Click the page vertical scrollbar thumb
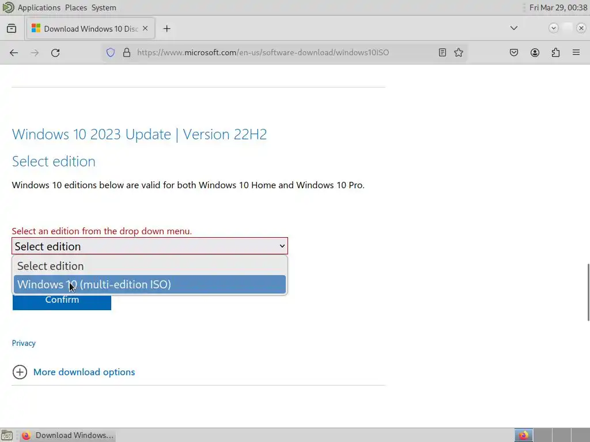 coord(588,292)
